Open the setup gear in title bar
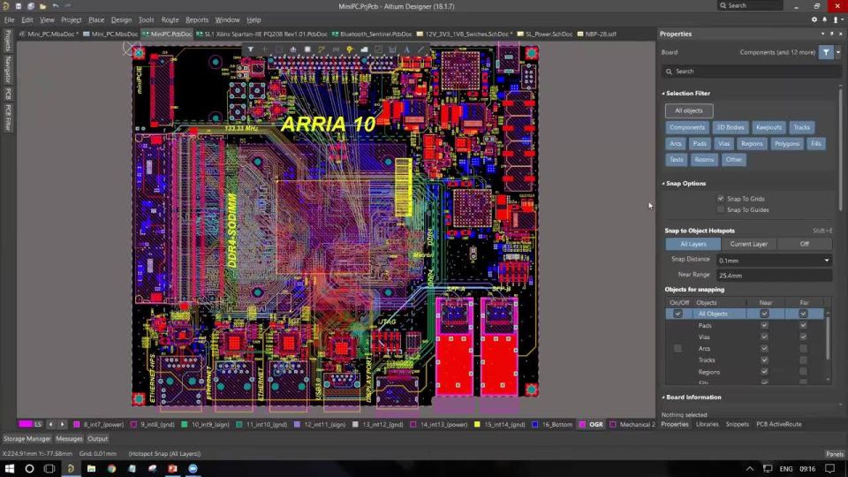The height and width of the screenshot is (477, 848). 814,19
